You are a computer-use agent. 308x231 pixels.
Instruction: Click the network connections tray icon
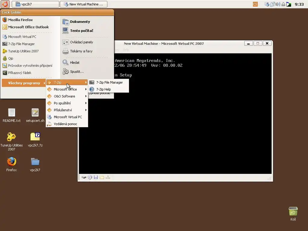pos(273,4)
